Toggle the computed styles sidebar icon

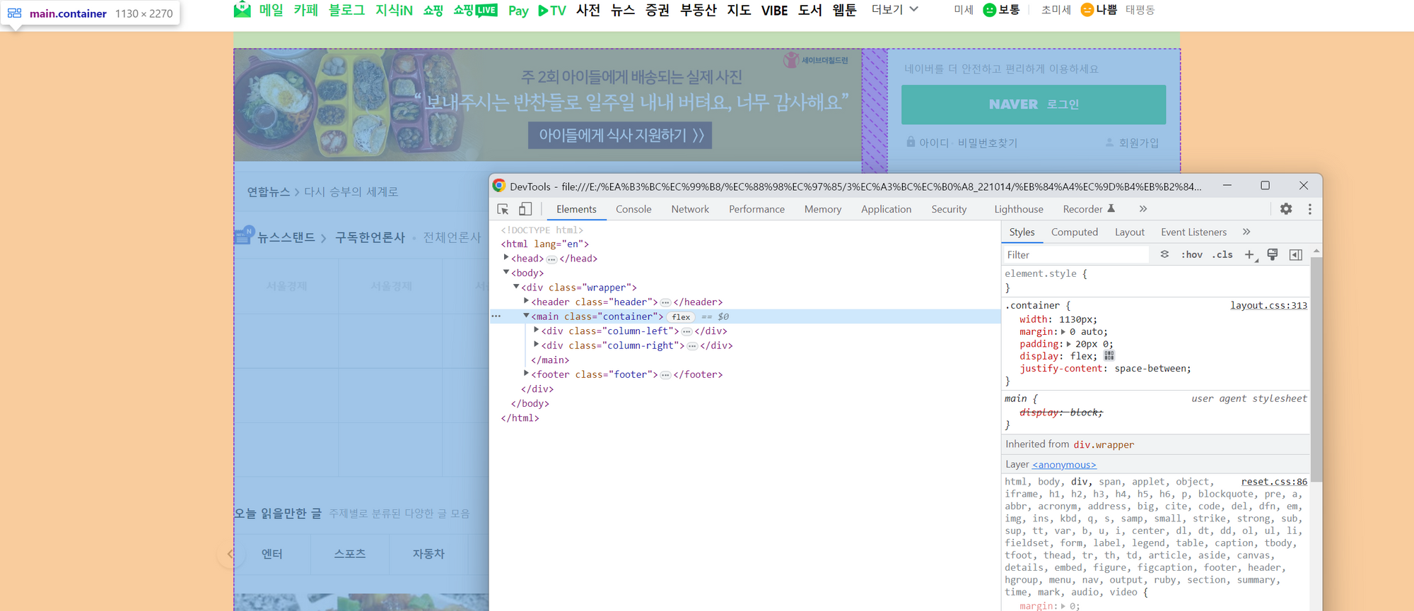(x=1296, y=254)
